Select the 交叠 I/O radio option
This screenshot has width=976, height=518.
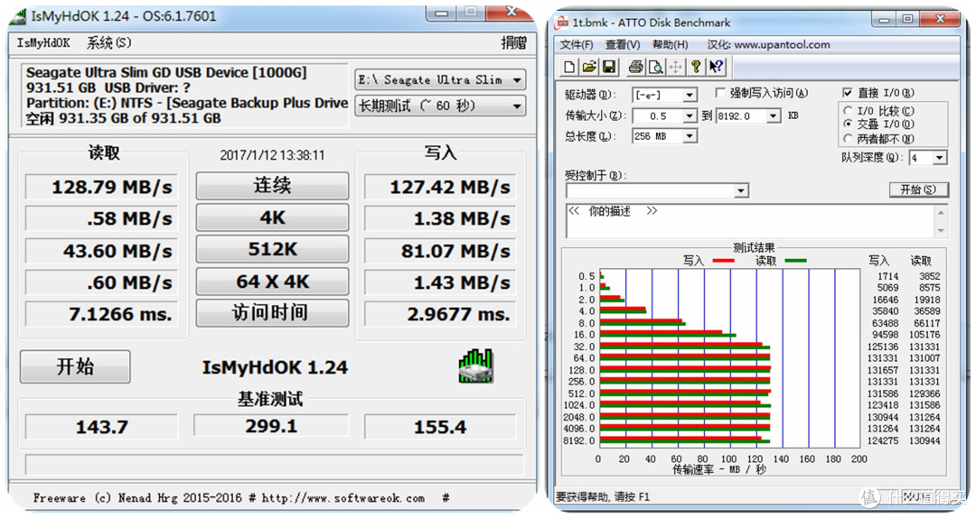[x=848, y=125]
